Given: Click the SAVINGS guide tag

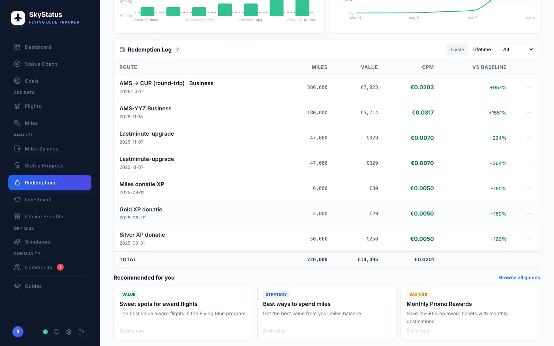Looking at the screenshot, I should pyautogui.click(x=418, y=294).
